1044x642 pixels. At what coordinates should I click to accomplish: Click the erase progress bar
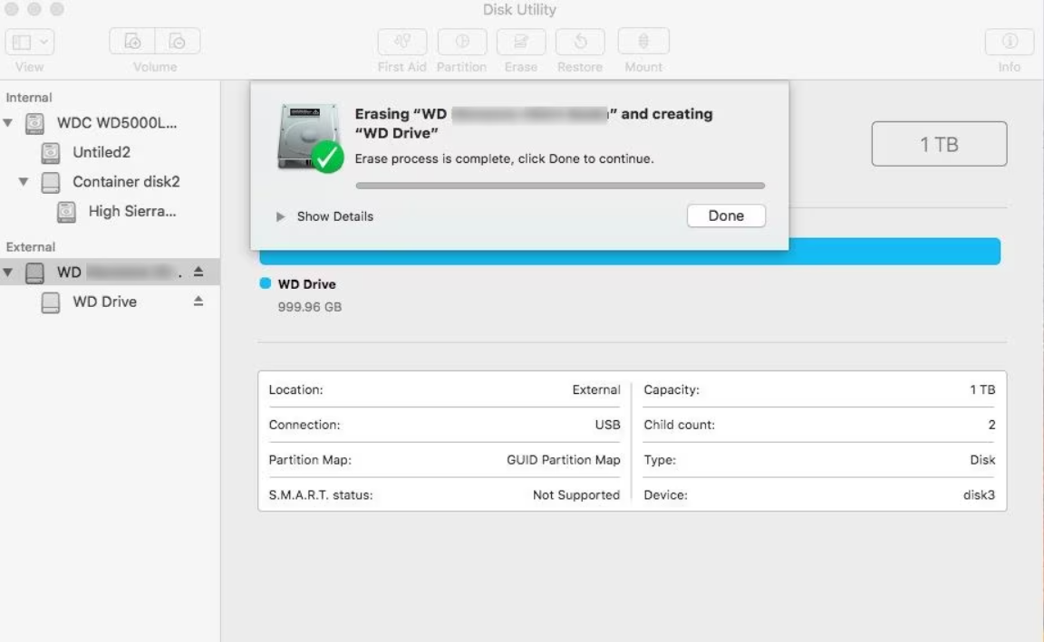pos(560,186)
